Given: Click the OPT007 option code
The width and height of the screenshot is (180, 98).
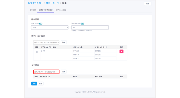Looking at the screenshot, I should 98,59.
